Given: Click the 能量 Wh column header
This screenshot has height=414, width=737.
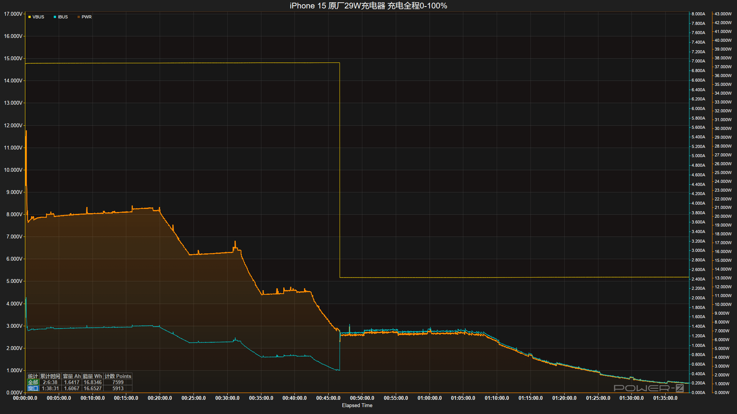Looking at the screenshot, I should [x=93, y=376].
